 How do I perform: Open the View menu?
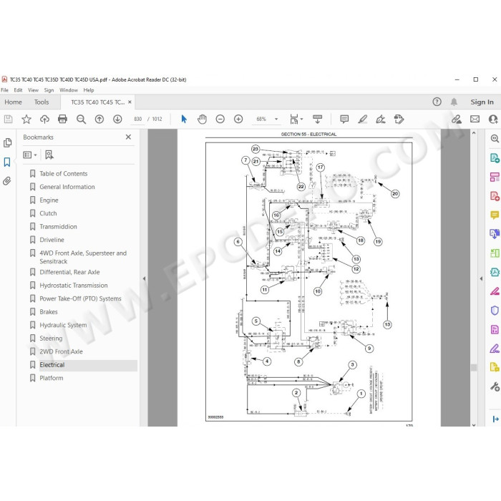tap(33, 90)
